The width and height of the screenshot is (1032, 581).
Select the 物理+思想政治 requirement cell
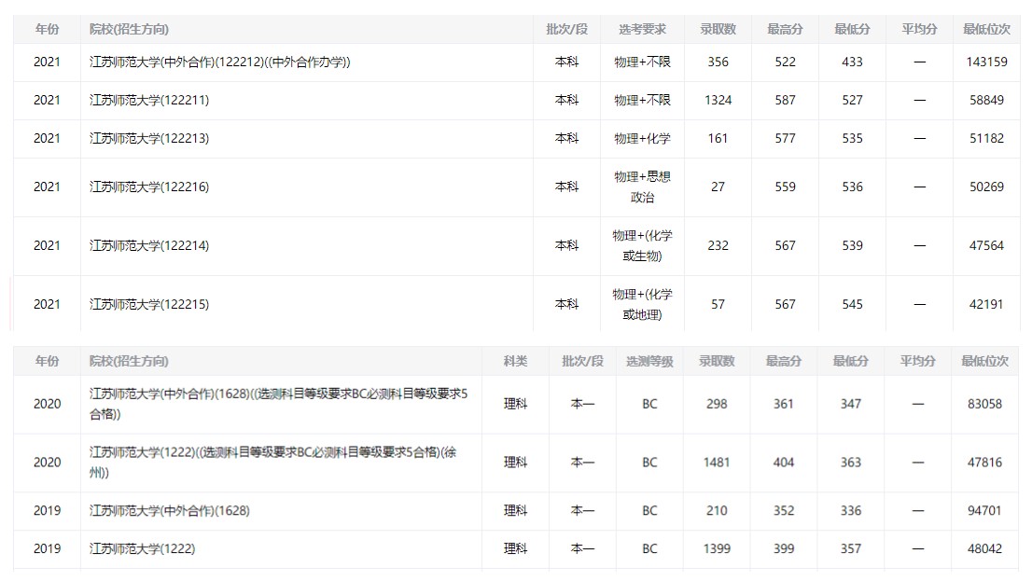(x=642, y=187)
